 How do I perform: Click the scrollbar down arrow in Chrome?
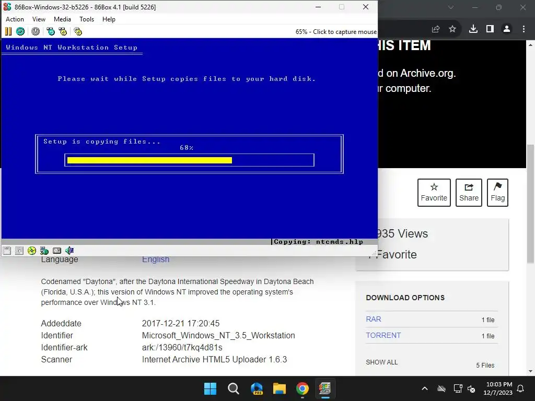[530, 371]
